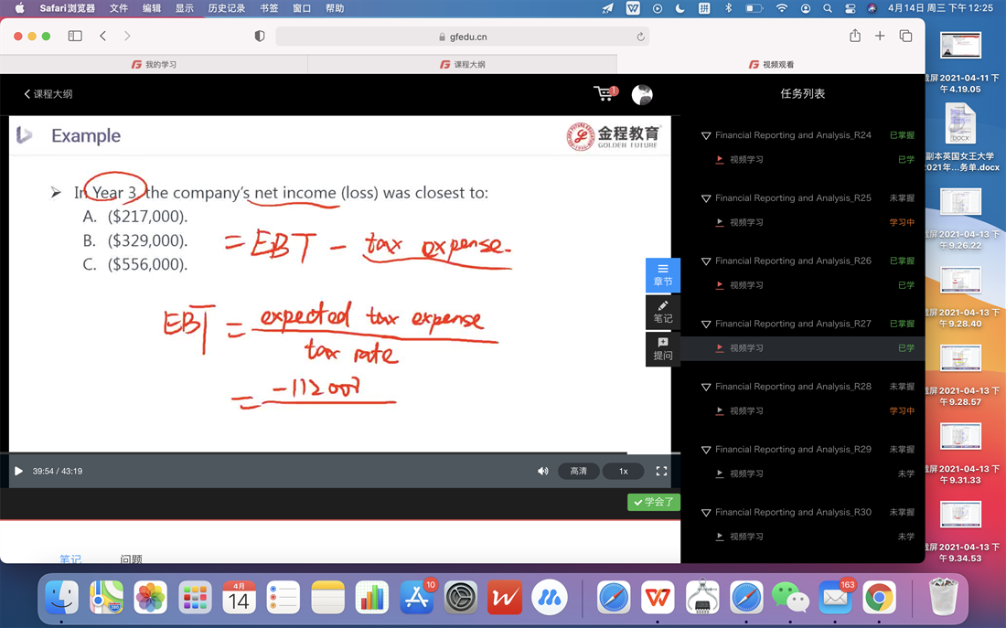
Task: Open Launchpad in Dock
Action: click(x=195, y=599)
